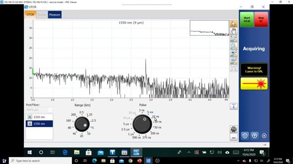Viewport: 293px width, 164px height.
Task: Click the info circle icon
Action: pyautogui.click(x=245, y=136)
